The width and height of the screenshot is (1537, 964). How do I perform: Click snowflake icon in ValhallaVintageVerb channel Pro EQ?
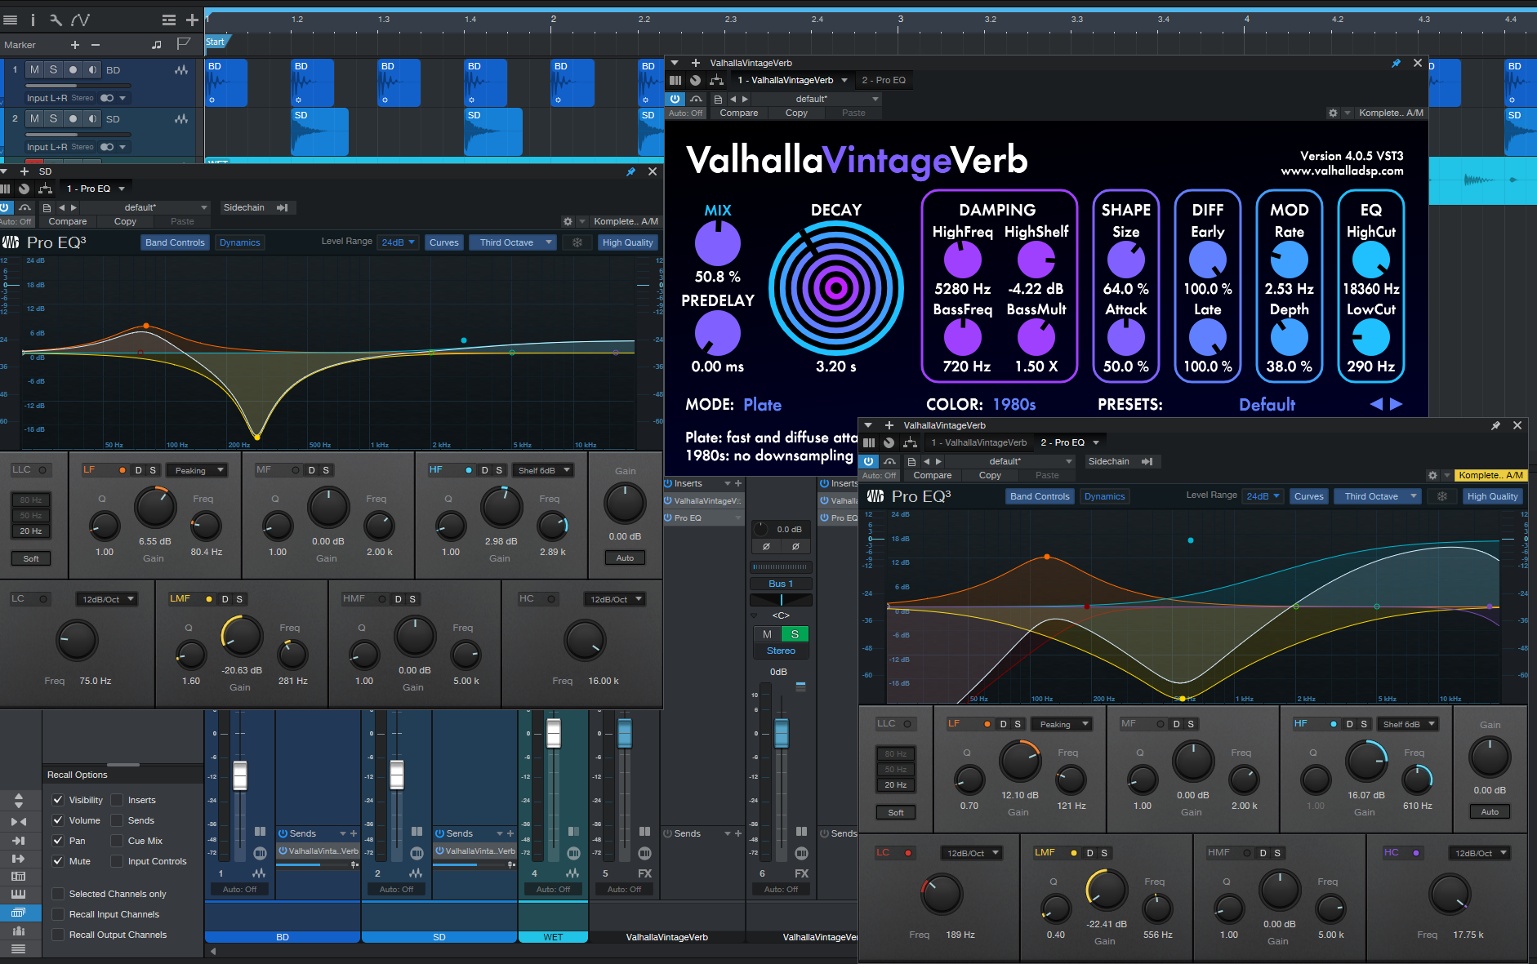pos(1441,496)
